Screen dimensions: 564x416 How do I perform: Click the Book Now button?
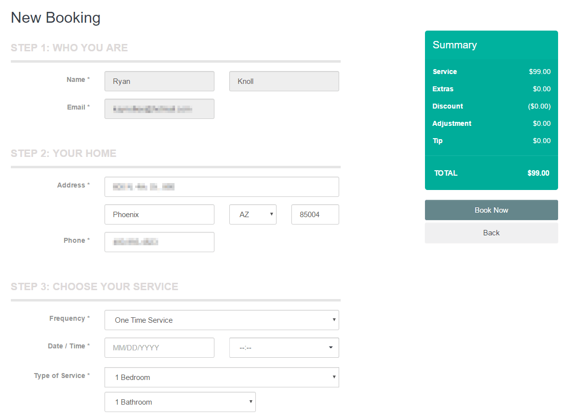tap(491, 210)
